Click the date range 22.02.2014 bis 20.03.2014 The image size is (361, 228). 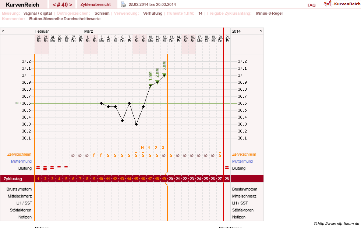[152, 4]
